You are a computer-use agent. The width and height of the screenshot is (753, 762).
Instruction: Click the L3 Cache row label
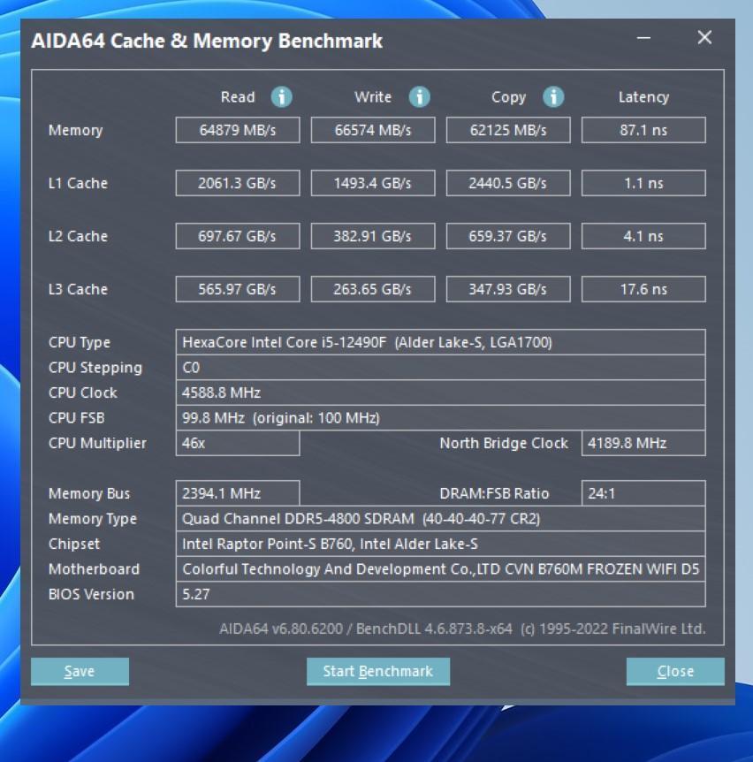[x=78, y=289]
